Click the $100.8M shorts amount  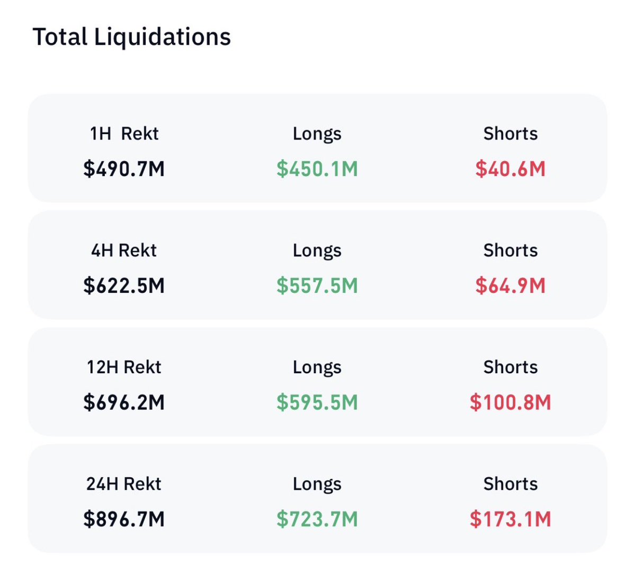(x=510, y=402)
